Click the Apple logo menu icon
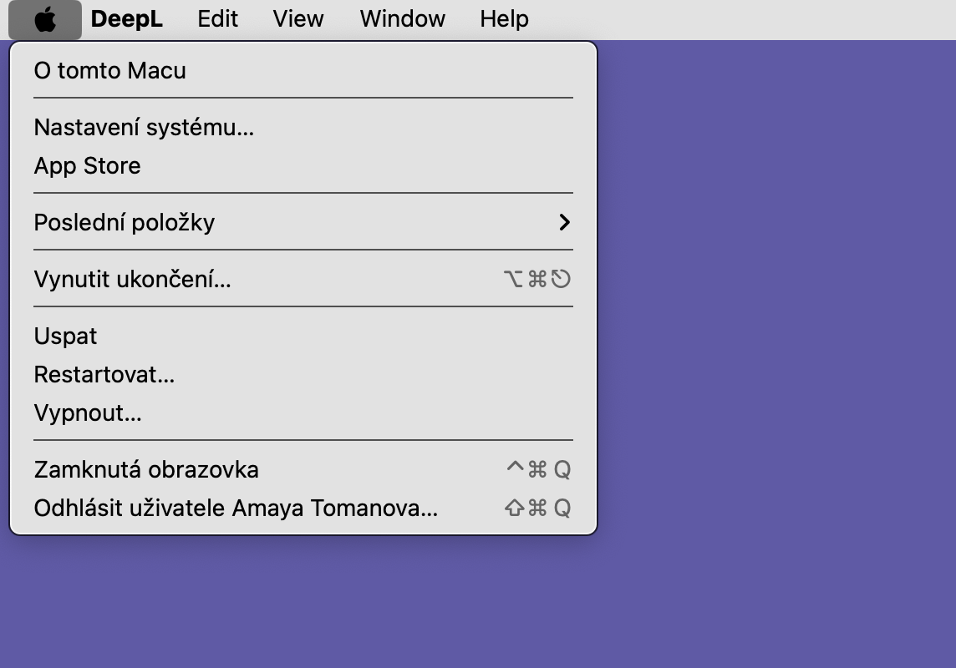Viewport: 956px width, 668px height. click(x=45, y=19)
